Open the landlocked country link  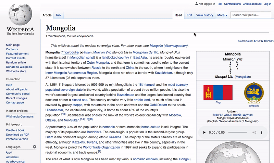pos(115,58)
